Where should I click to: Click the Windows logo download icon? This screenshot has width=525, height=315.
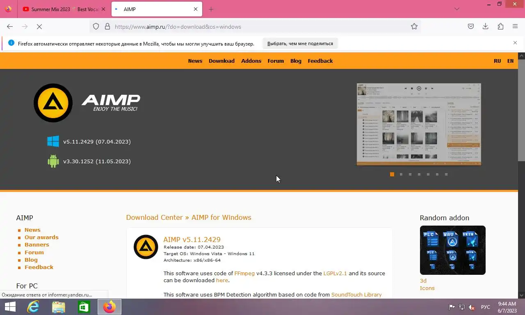click(x=53, y=142)
